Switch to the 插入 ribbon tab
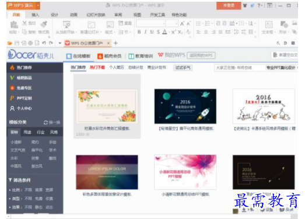This screenshot has height=219, width=305. (35, 15)
